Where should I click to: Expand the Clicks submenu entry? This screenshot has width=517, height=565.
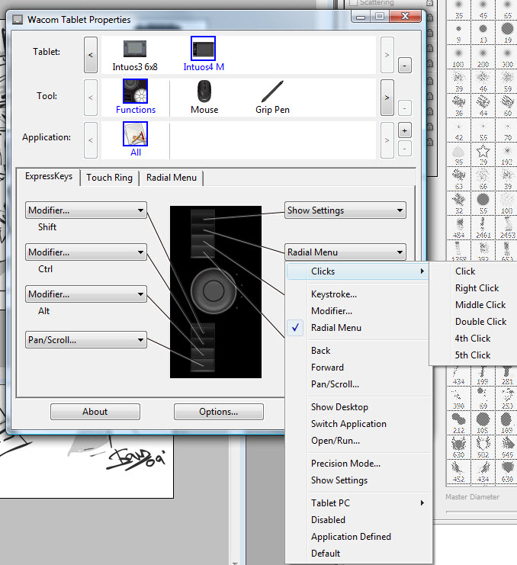358,271
